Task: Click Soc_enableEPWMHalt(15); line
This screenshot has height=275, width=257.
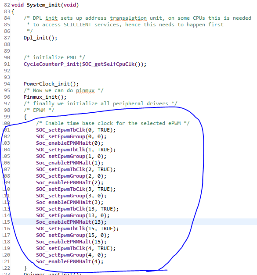Action: [x=71, y=242]
